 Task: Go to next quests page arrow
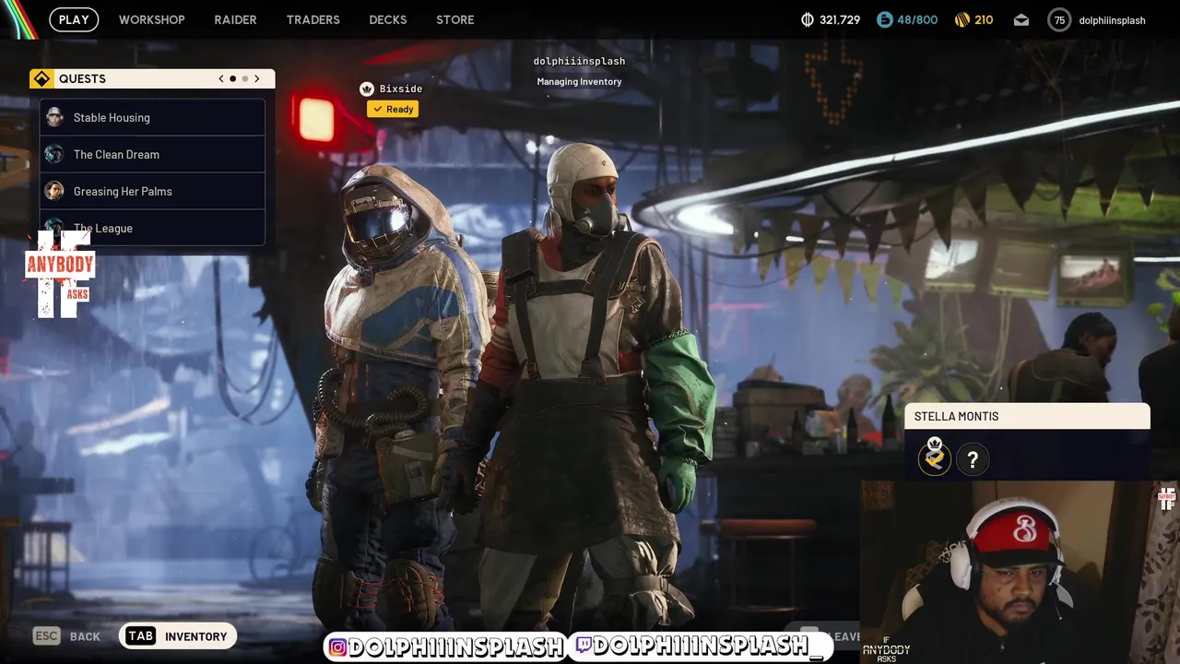(257, 78)
